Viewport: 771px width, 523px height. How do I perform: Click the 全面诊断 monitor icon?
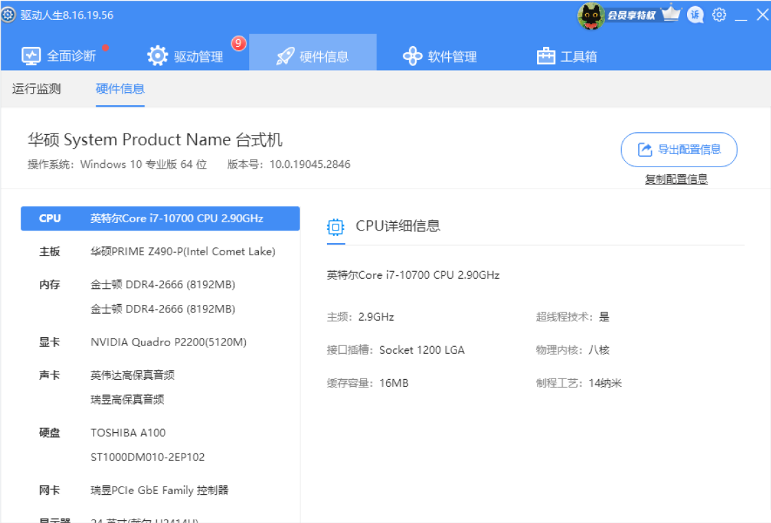[x=31, y=56]
